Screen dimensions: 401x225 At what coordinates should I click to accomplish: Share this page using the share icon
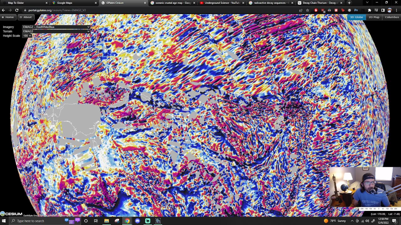click(301, 10)
